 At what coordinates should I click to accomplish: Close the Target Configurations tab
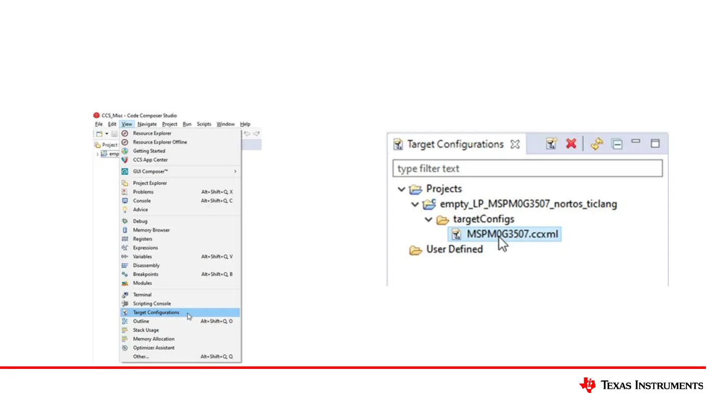[515, 144]
